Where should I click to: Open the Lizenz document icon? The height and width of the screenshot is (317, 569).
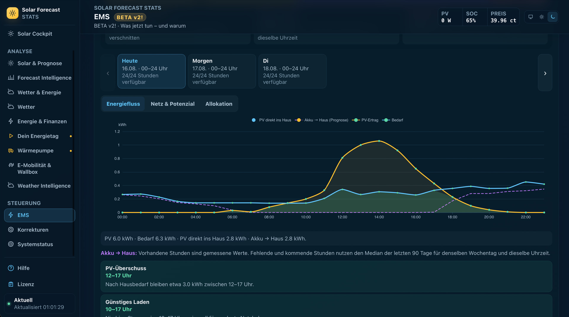click(11, 284)
